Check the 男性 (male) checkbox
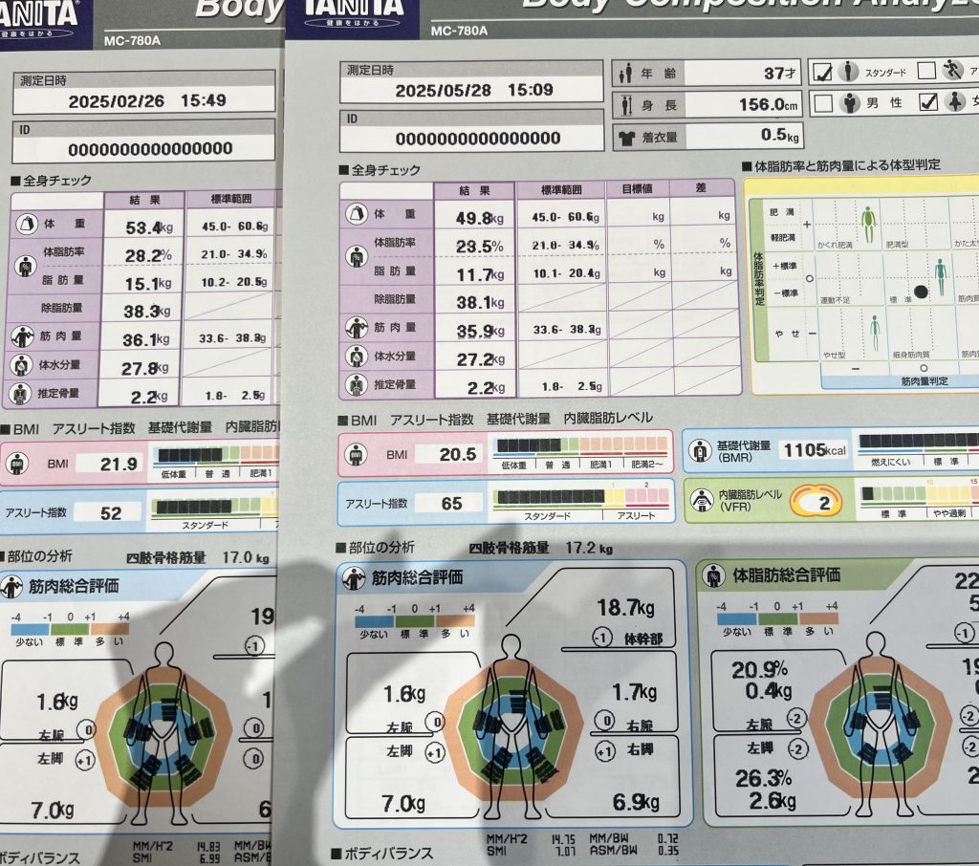This screenshot has height=866, width=979. (x=821, y=103)
